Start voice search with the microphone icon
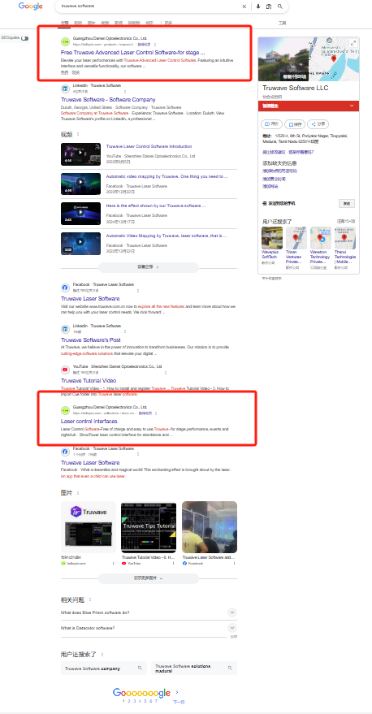The image size is (372, 714). point(258,6)
